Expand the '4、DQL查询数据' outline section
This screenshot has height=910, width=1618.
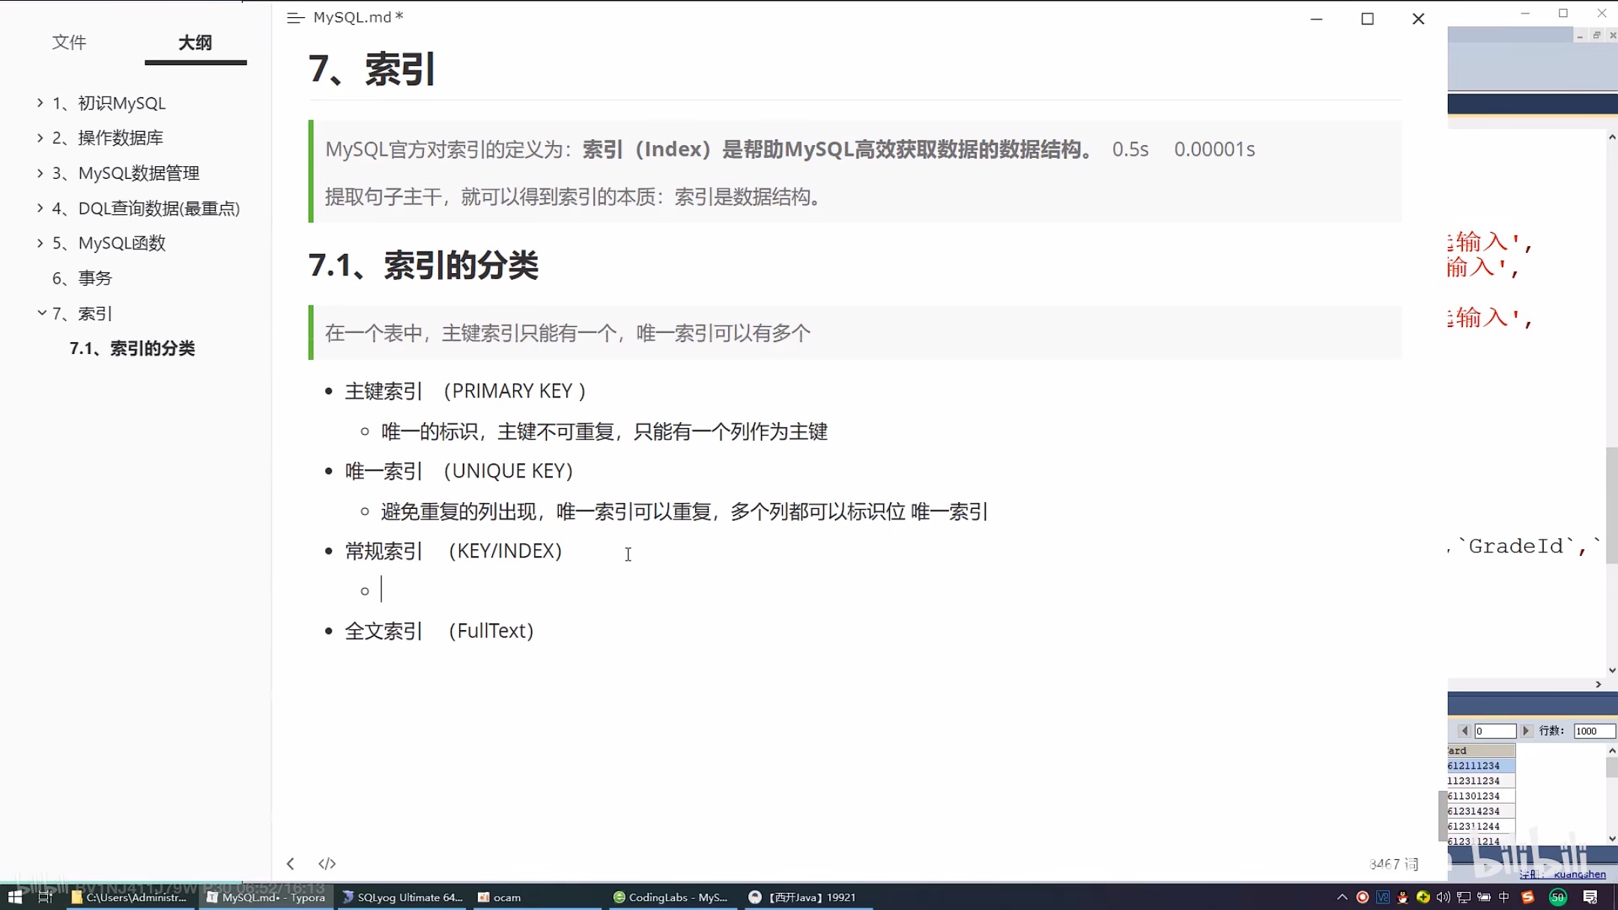[x=40, y=208]
